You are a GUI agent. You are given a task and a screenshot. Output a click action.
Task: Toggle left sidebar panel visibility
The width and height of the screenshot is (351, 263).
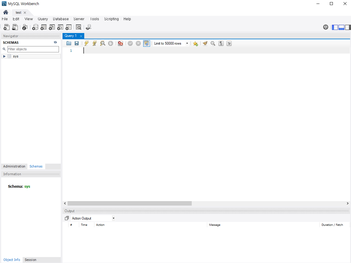coord(335,27)
